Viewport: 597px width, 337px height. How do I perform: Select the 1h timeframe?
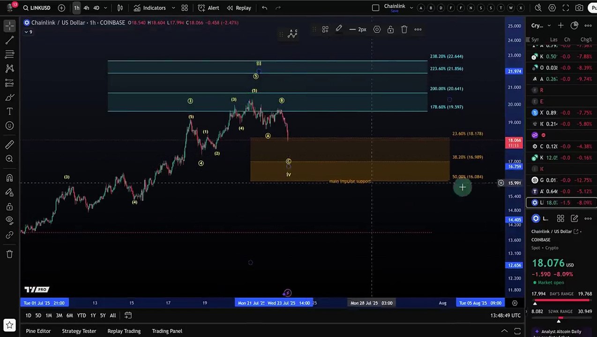click(76, 7)
